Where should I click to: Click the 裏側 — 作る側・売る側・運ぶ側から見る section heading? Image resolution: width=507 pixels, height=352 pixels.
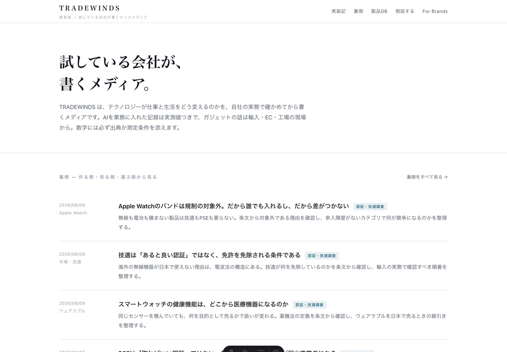pyautogui.click(x=108, y=177)
